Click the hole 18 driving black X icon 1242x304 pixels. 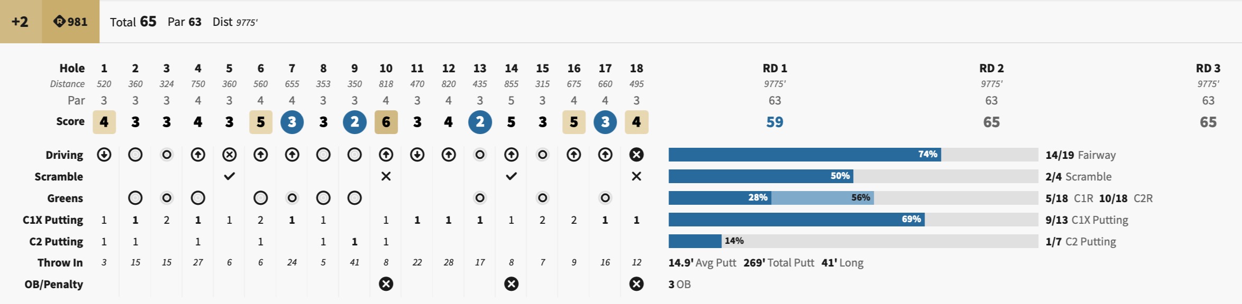click(x=636, y=155)
